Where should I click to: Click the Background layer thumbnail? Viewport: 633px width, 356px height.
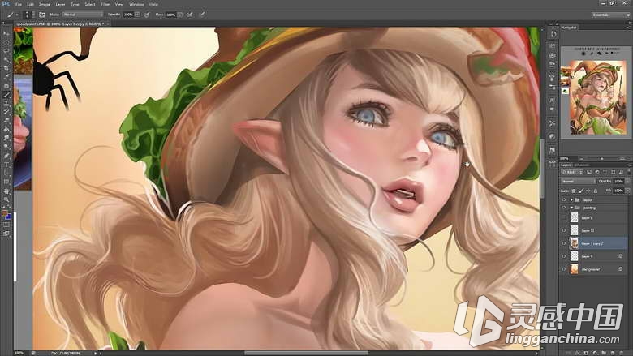coord(574,269)
